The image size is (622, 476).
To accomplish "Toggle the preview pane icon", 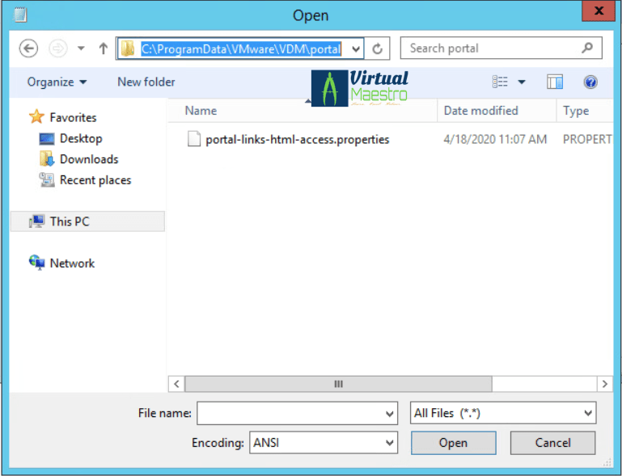I will (x=554, y=82).
